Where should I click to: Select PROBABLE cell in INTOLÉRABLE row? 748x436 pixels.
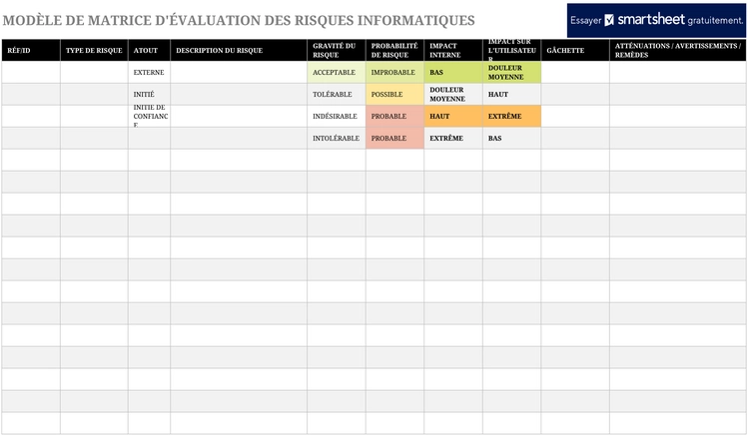[394, 139]
